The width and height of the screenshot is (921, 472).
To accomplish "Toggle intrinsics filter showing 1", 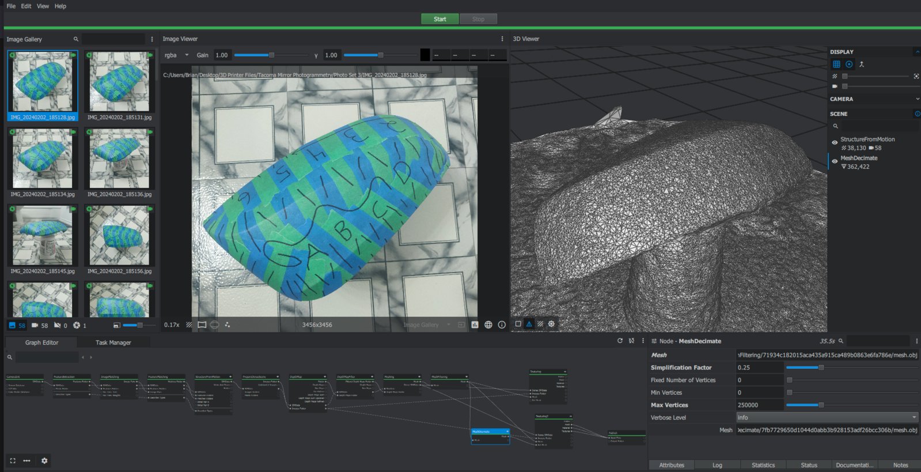I will (79, 325).
